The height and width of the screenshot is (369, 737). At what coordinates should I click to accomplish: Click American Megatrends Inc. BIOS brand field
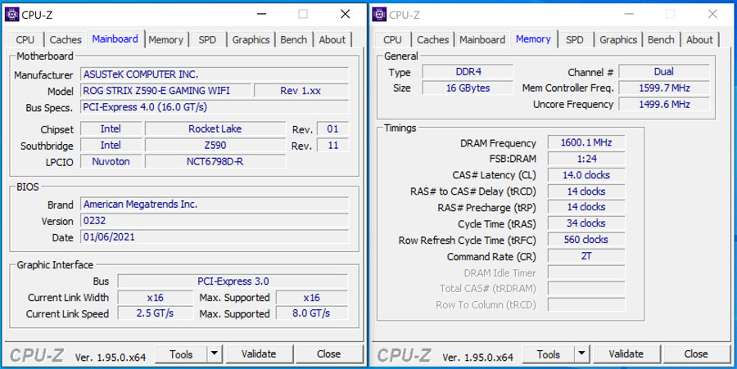tap(215, 205)
